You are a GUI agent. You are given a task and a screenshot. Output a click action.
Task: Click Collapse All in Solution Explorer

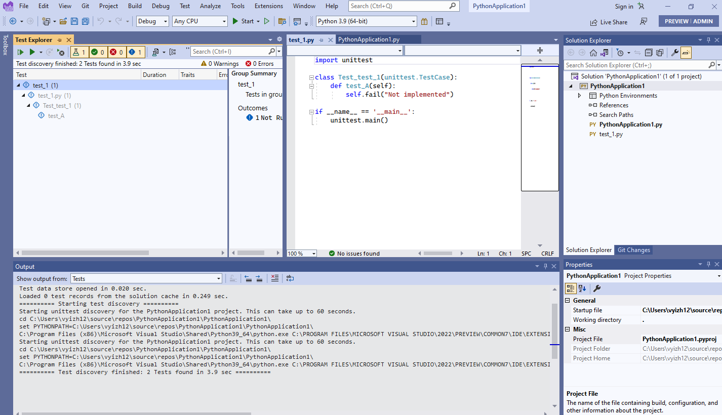[x=649, y=53]
